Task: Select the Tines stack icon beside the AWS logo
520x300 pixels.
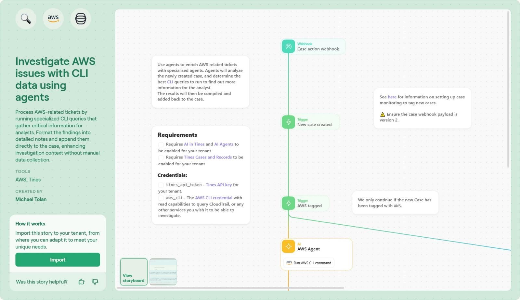Action: click(80, 19)
